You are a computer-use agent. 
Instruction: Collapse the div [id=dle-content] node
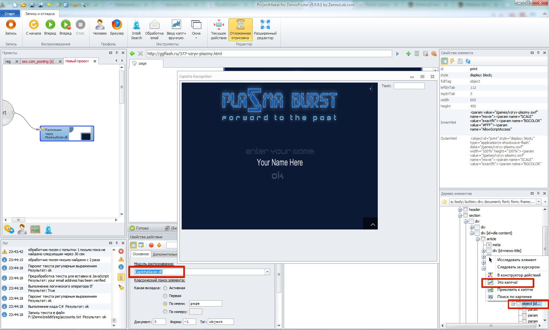(472, 233)
